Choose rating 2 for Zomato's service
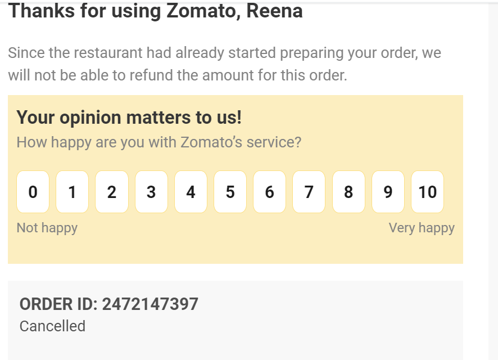This screenshot has width=498, height=360. click(112, 192)
